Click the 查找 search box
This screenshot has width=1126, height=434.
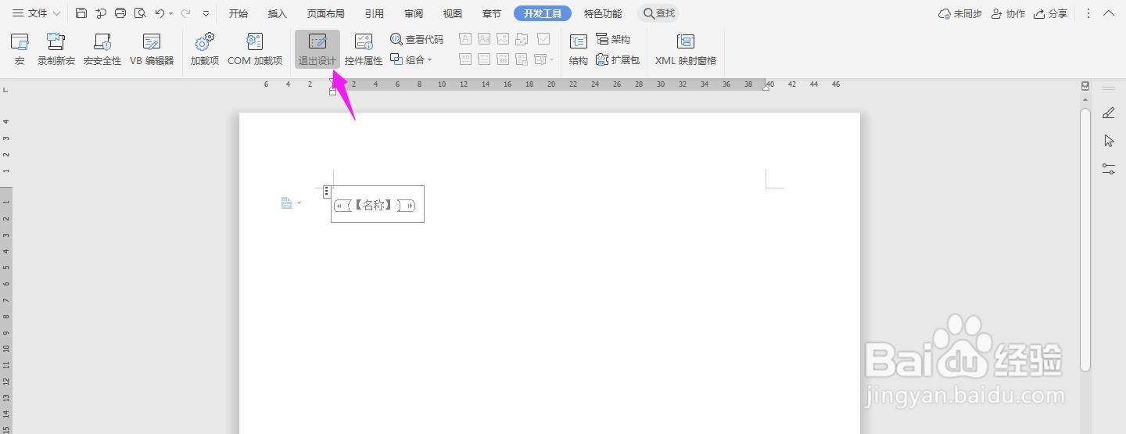(658, 13)
